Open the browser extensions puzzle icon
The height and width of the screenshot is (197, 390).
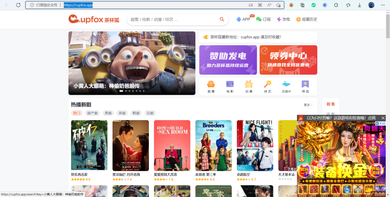tap(336, 5)
